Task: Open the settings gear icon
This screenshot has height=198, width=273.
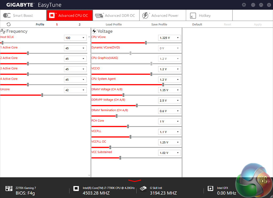Action: tap(244, 5)
